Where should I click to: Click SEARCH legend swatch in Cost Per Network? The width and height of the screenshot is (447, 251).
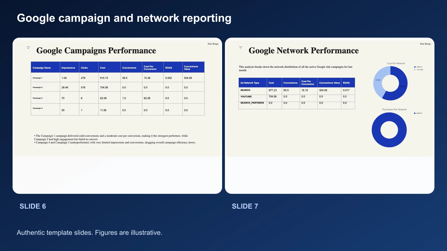415,67
